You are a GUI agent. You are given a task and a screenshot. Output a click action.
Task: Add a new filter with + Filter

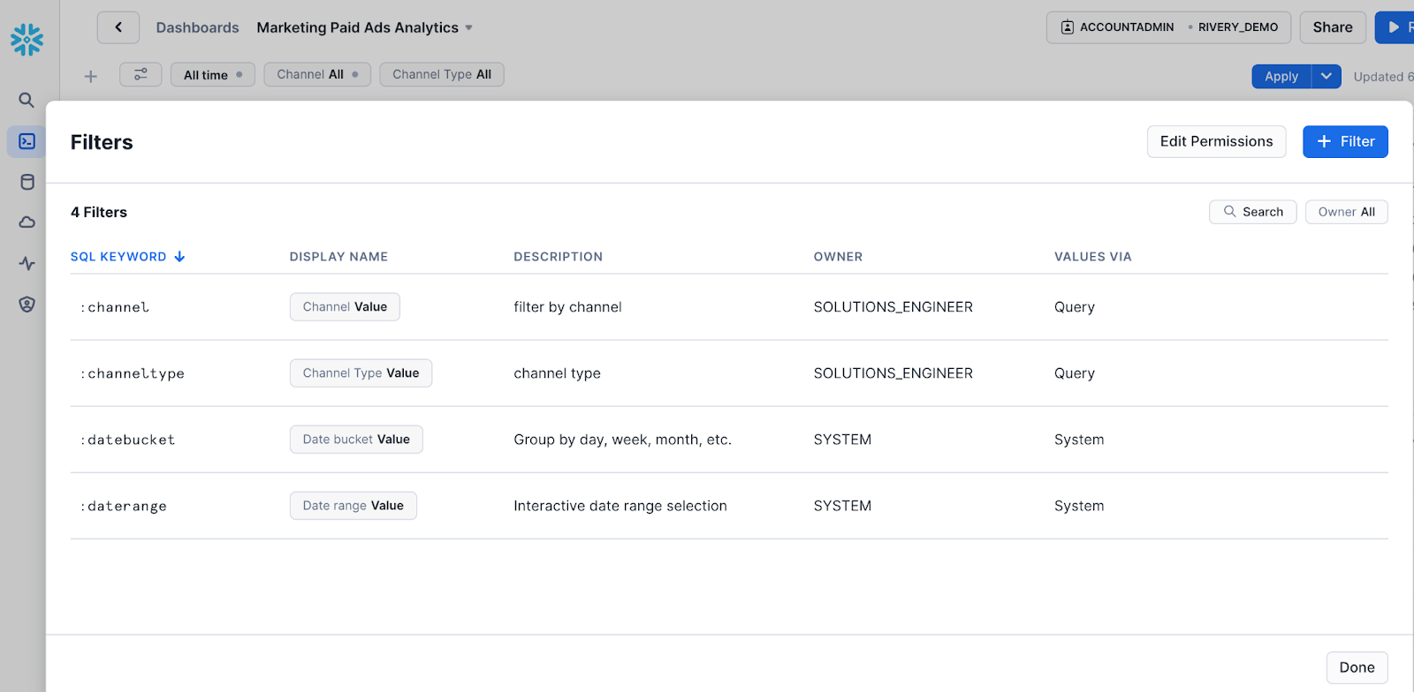coord(1345,141)
